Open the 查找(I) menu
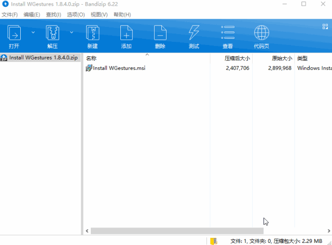 53,14
